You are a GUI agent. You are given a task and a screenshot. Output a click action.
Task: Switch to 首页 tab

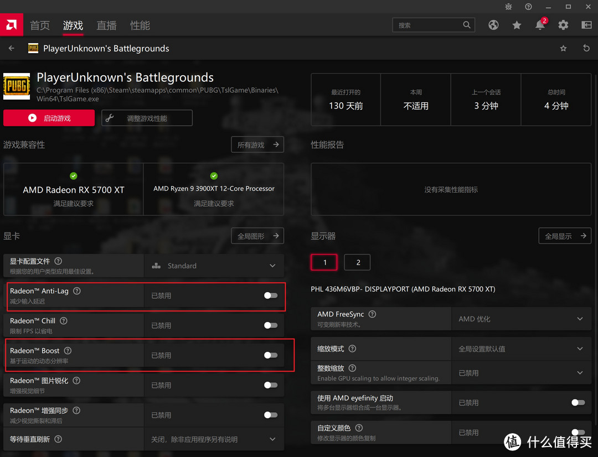coord(40,25)
